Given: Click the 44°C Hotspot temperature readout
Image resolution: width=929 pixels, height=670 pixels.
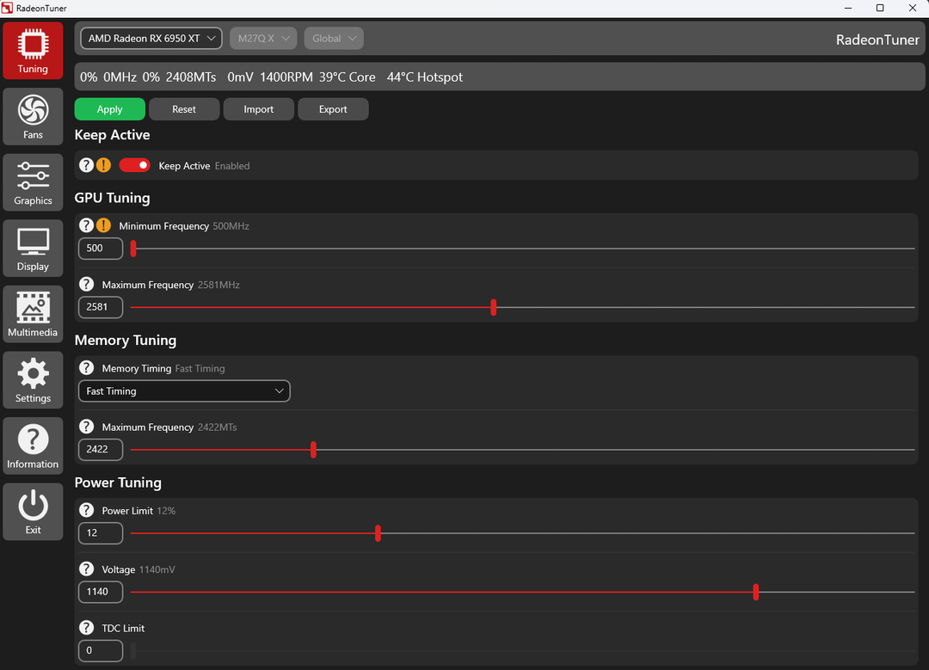Looking at the screenshot, I should (x=425, y=77).
